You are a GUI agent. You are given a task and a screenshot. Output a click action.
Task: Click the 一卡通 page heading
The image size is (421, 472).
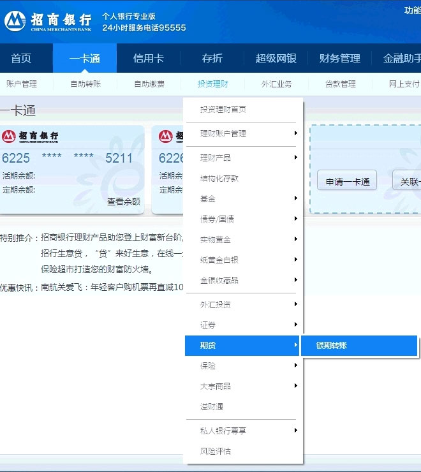click(x=18, y=110)
